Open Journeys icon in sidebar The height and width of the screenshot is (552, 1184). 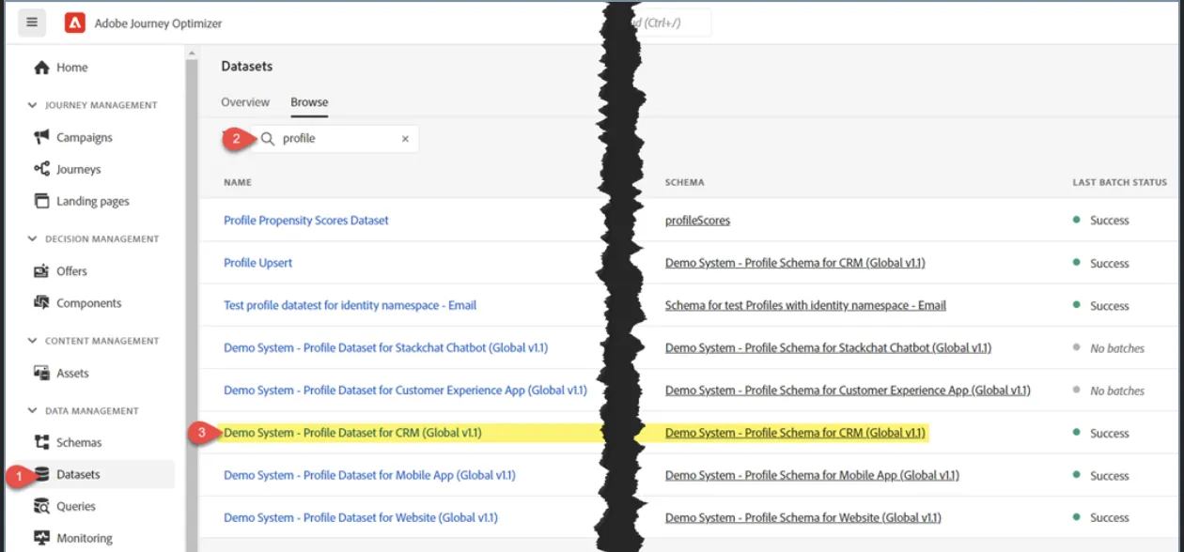[x=41, y=169]
